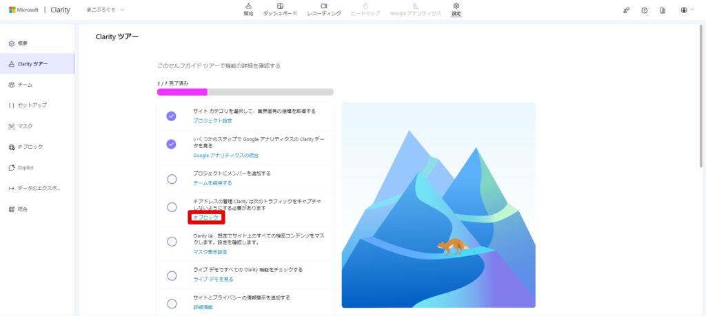Image resolution: width=706 pixels, height=316 pixels.
Task: Open Google アナリティクスの統合 link
Action: tap(225, 156)
